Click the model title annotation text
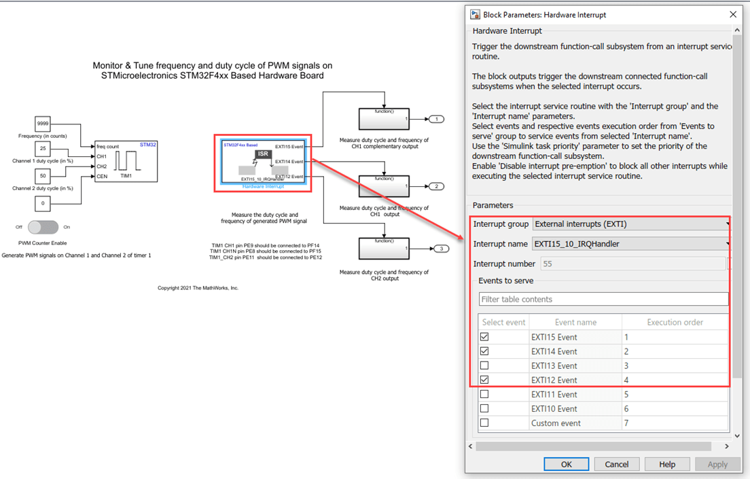750x479 pixels. point(213,71)
